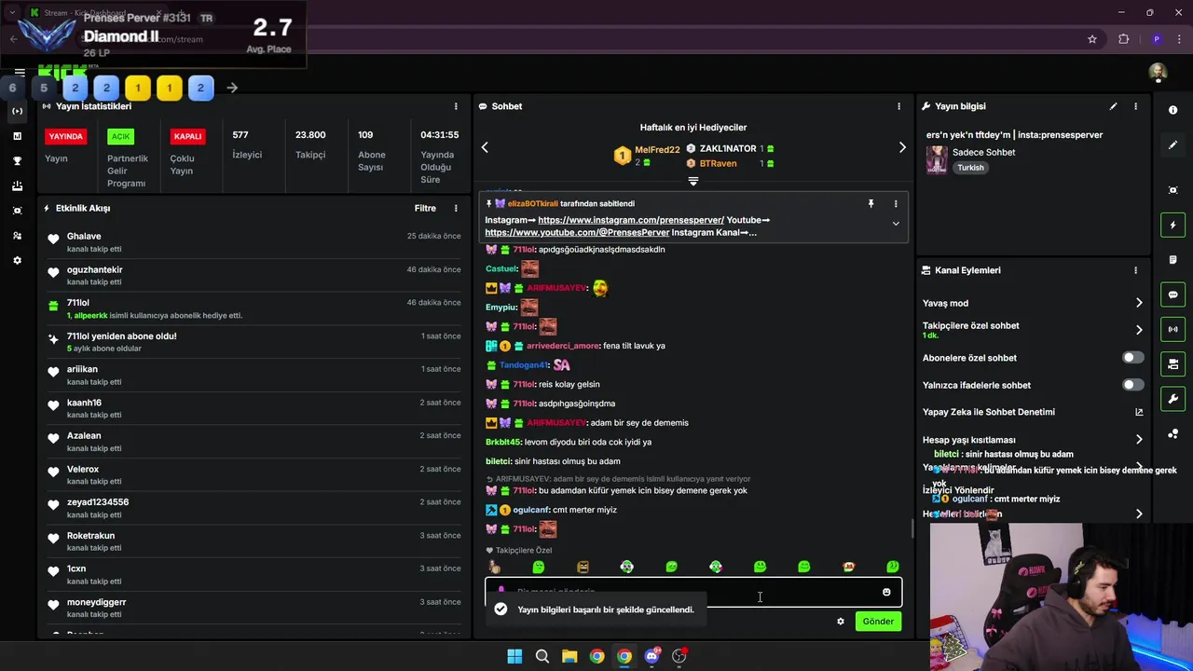Click moneydiggerr in the activity feed

tap(96, 602)
